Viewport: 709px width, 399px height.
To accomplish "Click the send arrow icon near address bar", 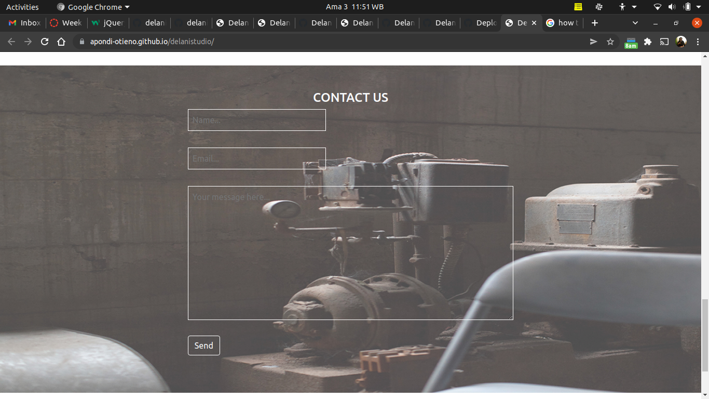I will 593,42.
